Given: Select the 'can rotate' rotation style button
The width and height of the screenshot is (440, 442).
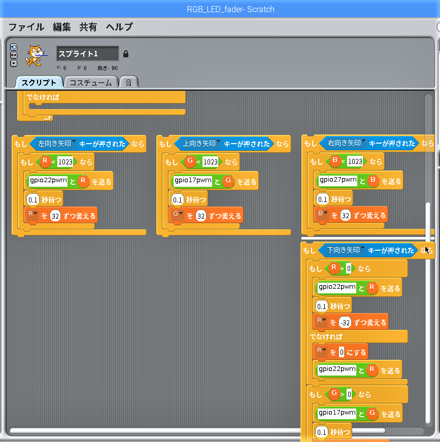Looking at the screenshot, I should pyautogui.click(x=14, y=47).
